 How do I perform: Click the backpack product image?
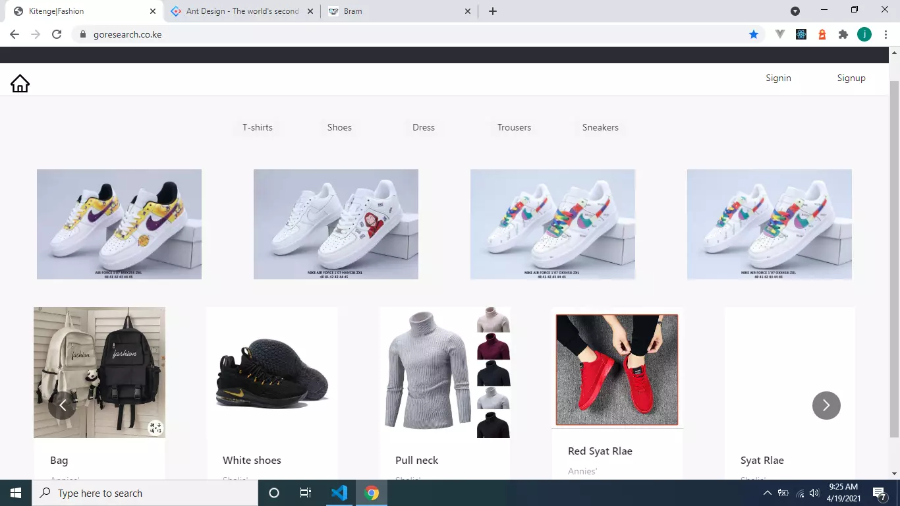click(99, 372)
